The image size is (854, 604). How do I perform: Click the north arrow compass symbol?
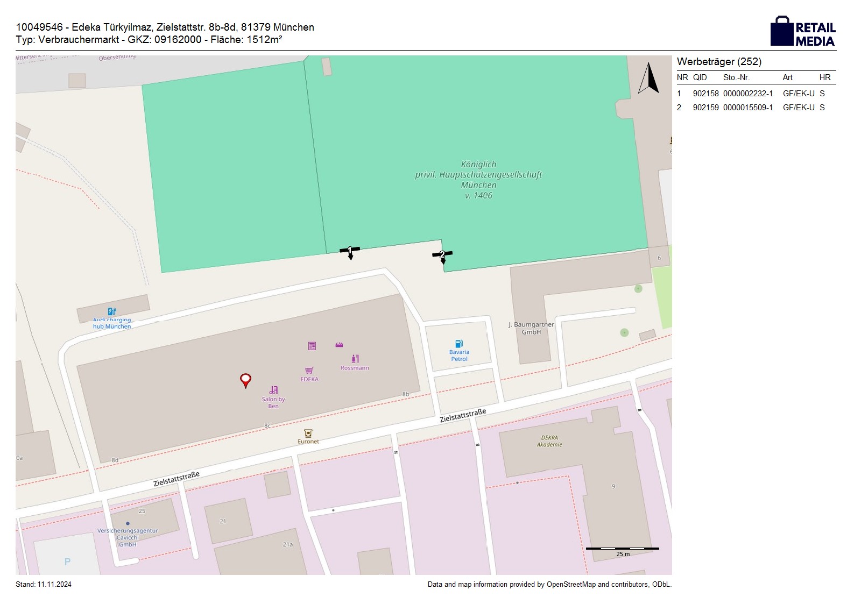pos(648,79)
